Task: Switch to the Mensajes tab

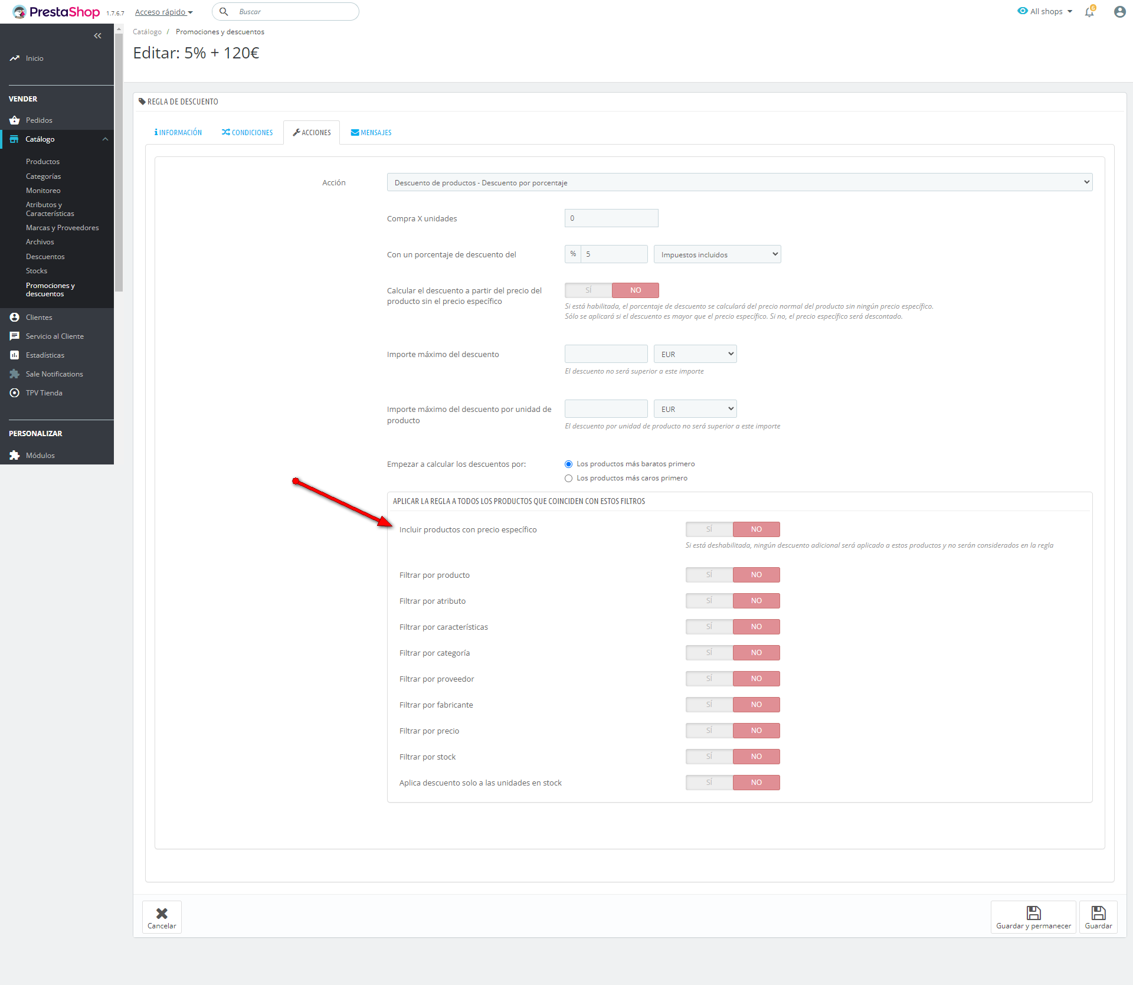Action: [x=371, y=133]
